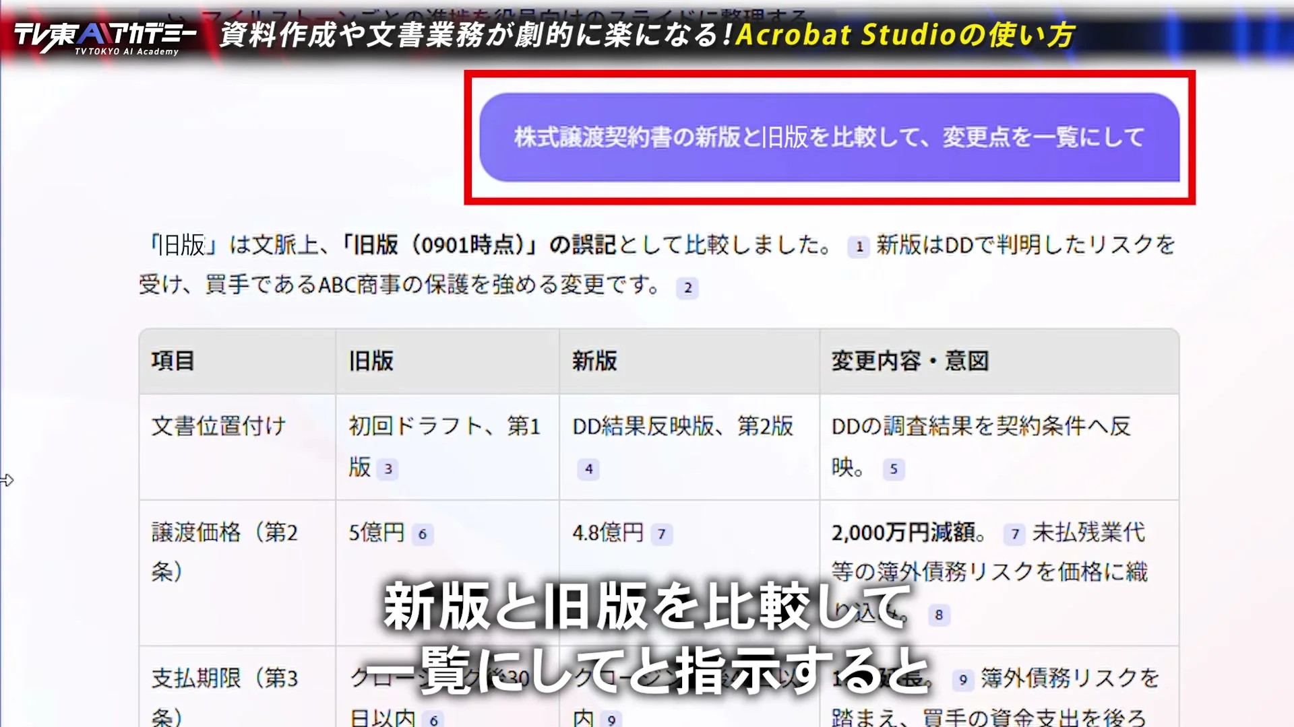Open citation 1 after 比較しました
Image resolution: width=1294 pixels, height=727 pixels.
859,247
